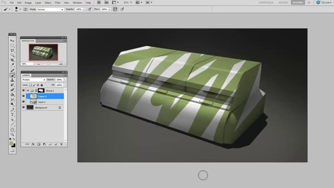Click the foreground color swatch

[x=11, y=144]
